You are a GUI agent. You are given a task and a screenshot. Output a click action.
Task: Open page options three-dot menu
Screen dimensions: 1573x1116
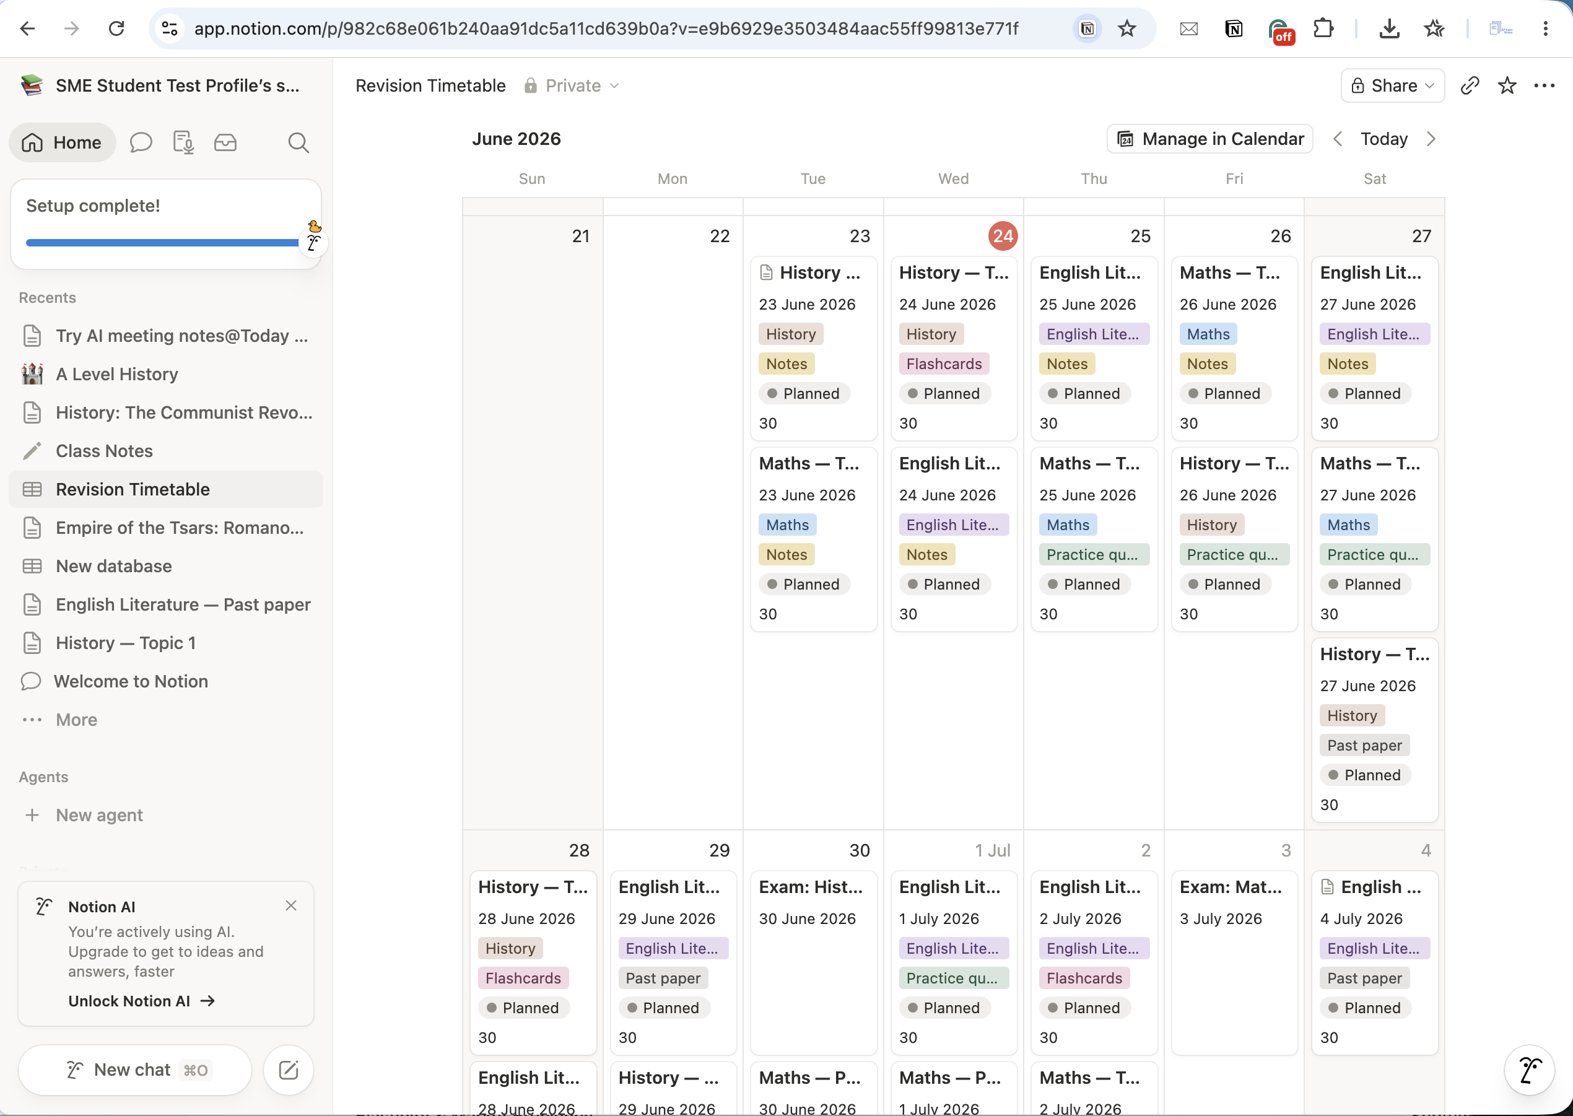click(1544, 85)
